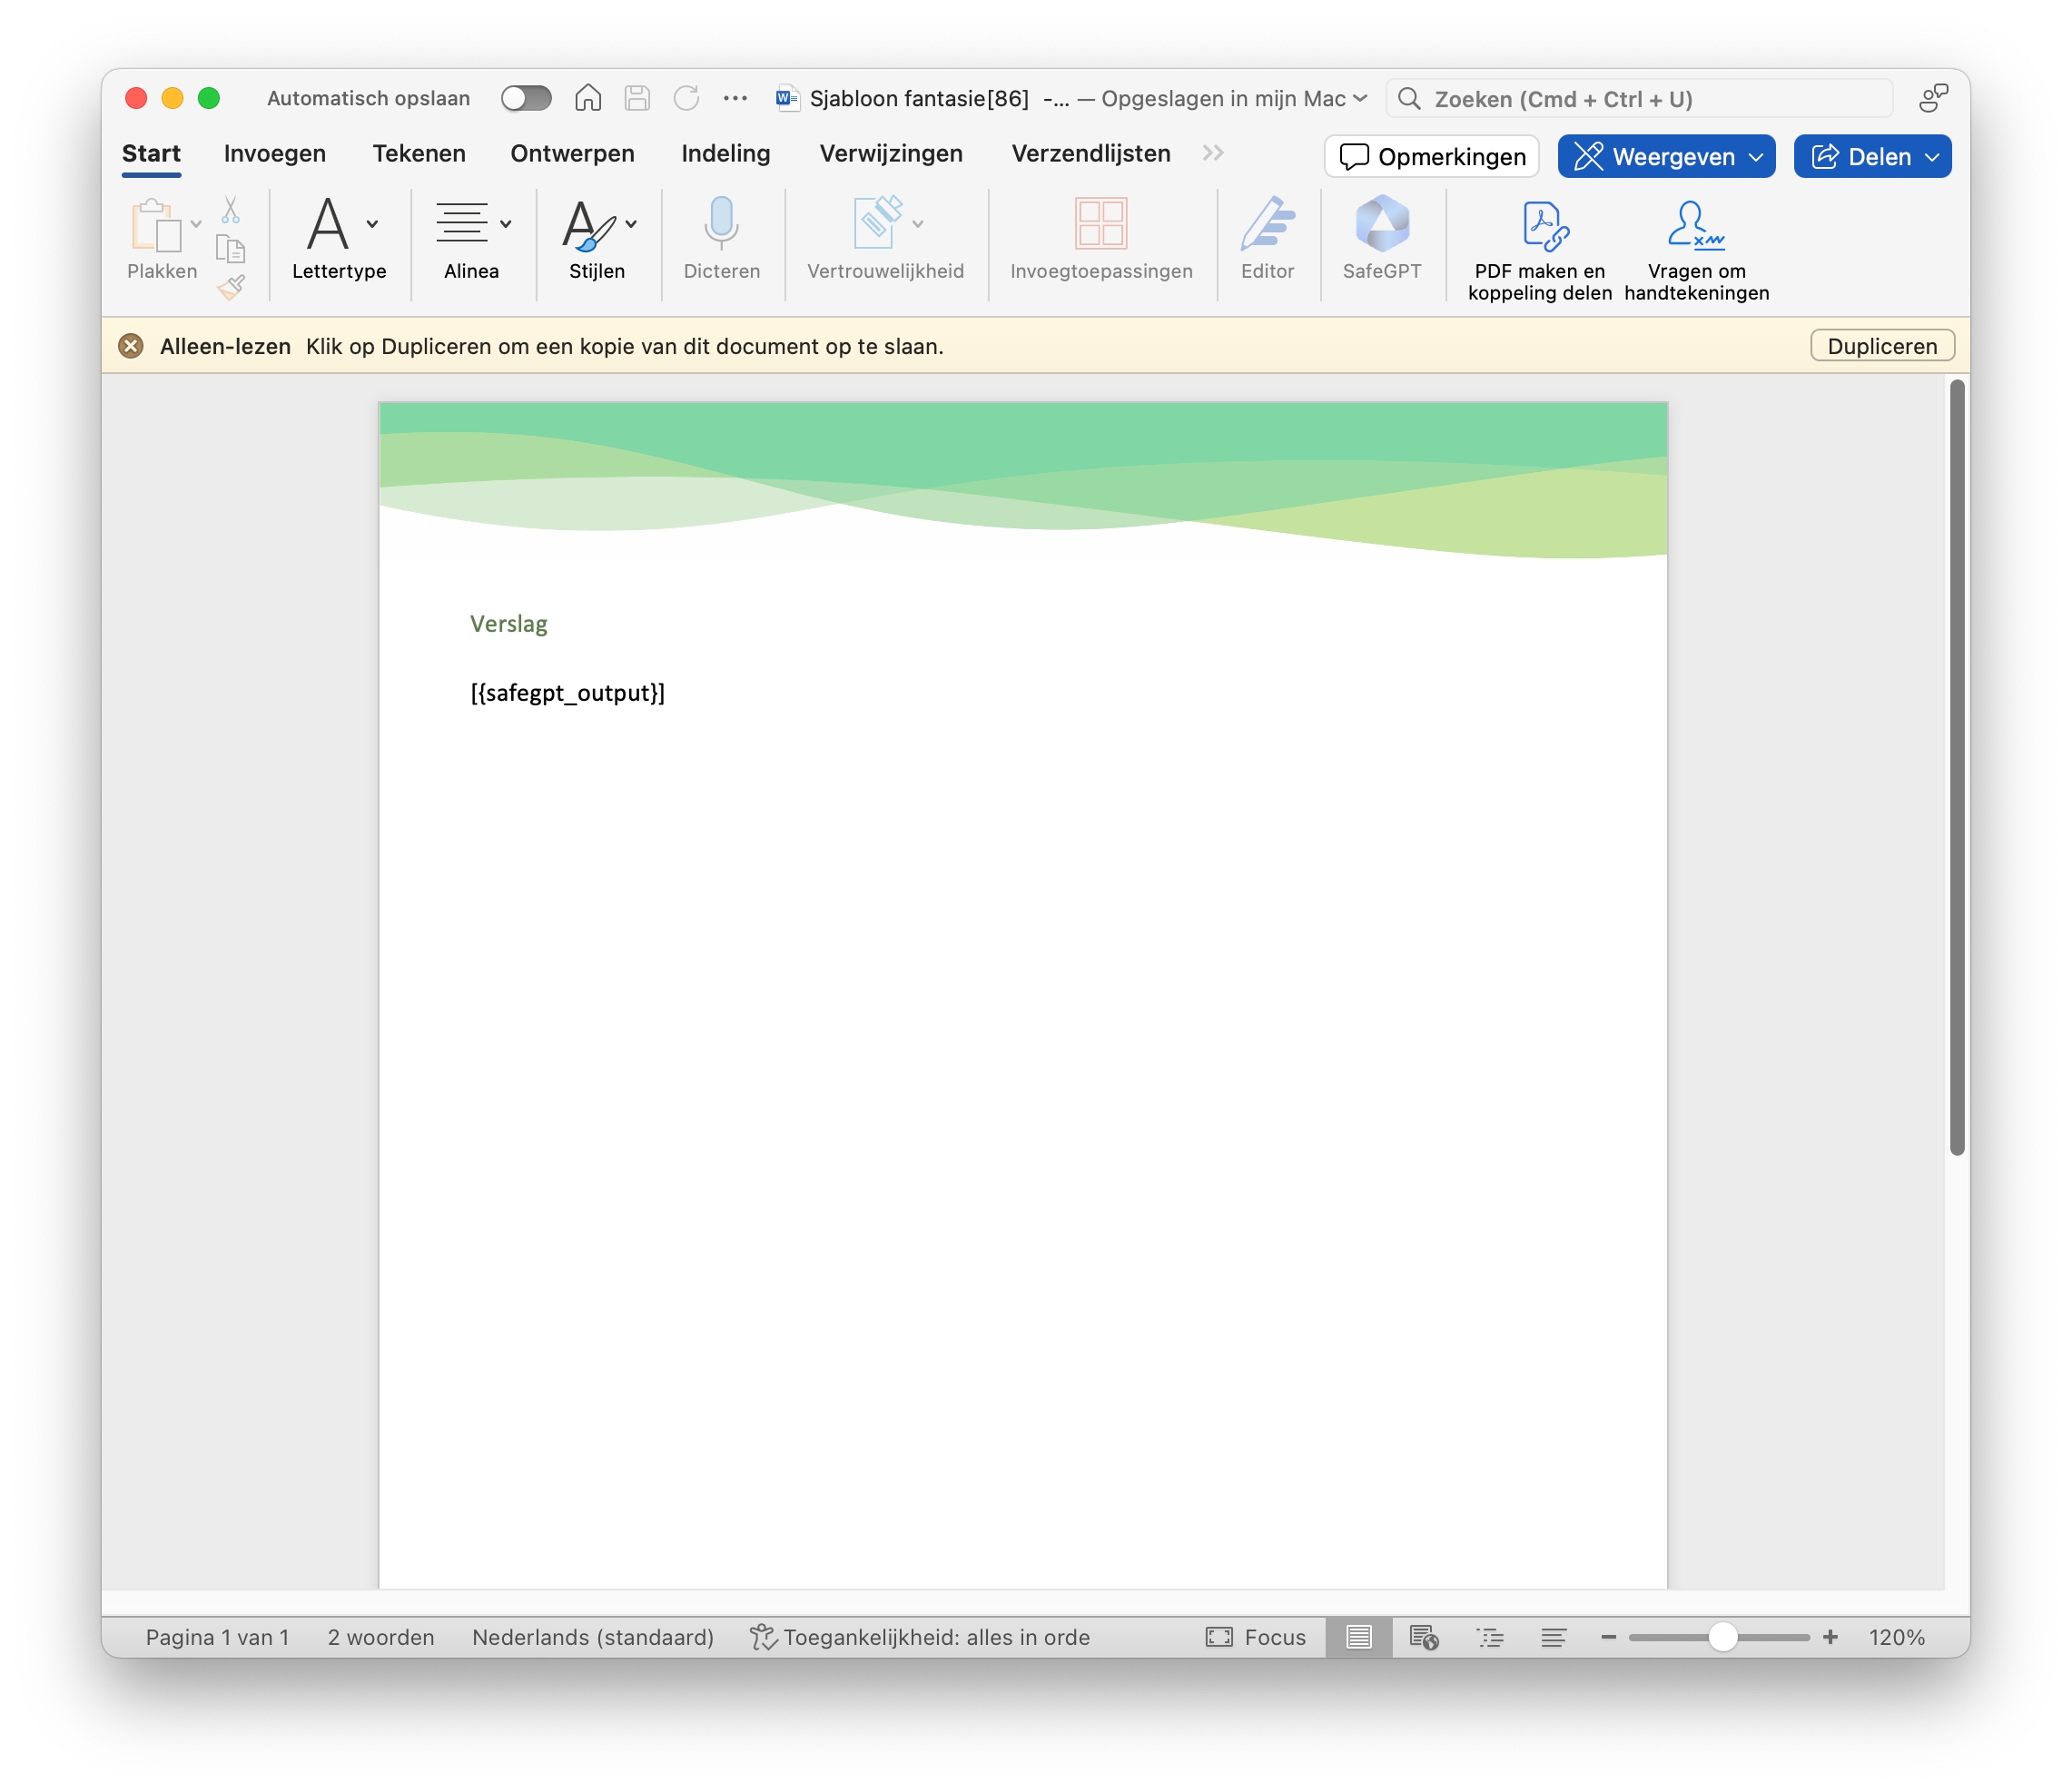Click the zoom in plus icon
The image size is (2072, 1792).
pyautogui.click(x=1830, y=1637)
